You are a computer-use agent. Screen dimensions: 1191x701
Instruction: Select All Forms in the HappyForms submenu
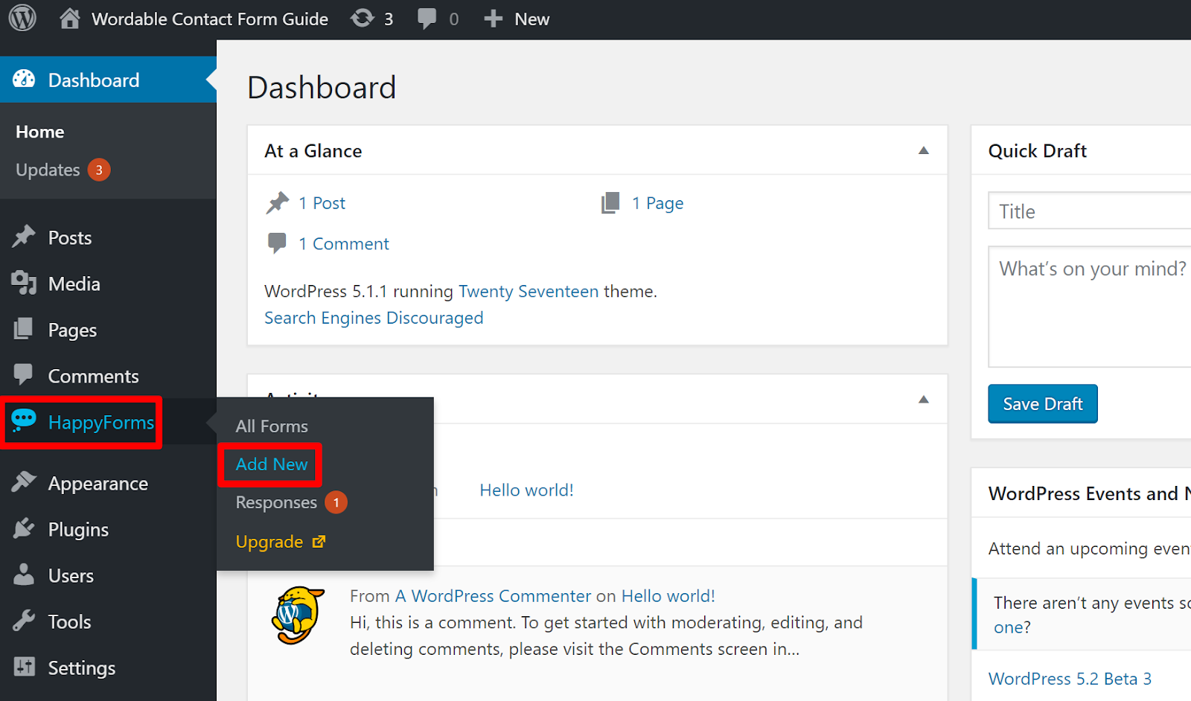[x=271, y=426]
